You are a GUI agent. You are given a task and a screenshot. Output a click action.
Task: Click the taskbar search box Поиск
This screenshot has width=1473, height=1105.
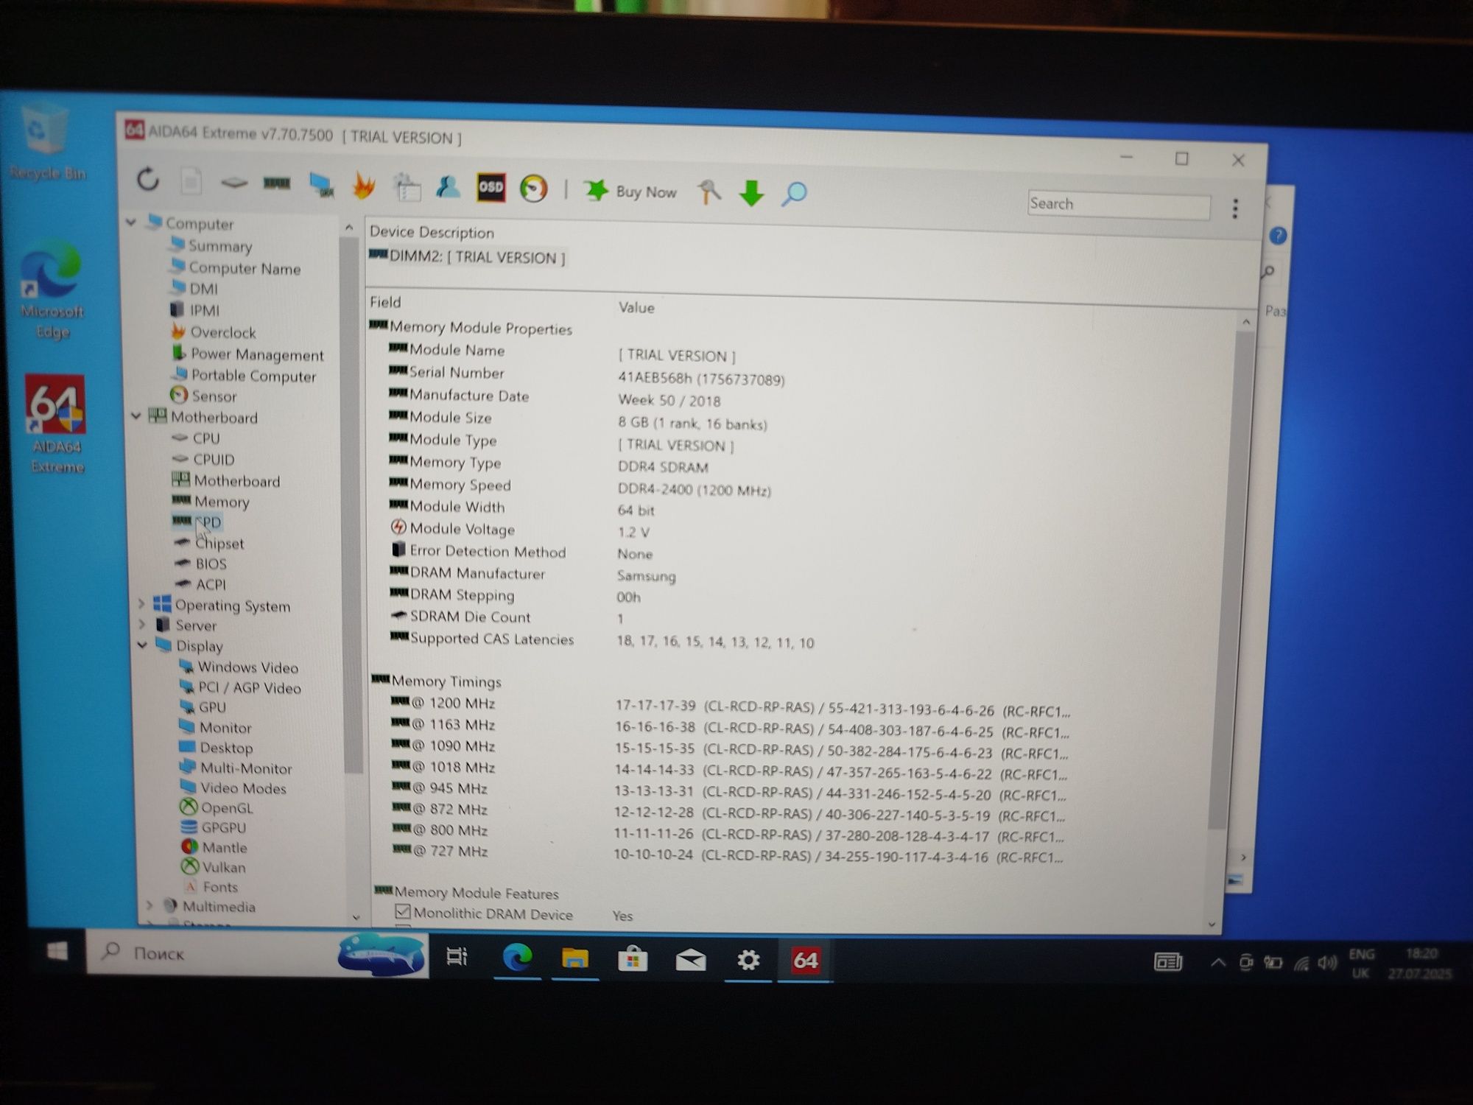(x=258, y=954)
